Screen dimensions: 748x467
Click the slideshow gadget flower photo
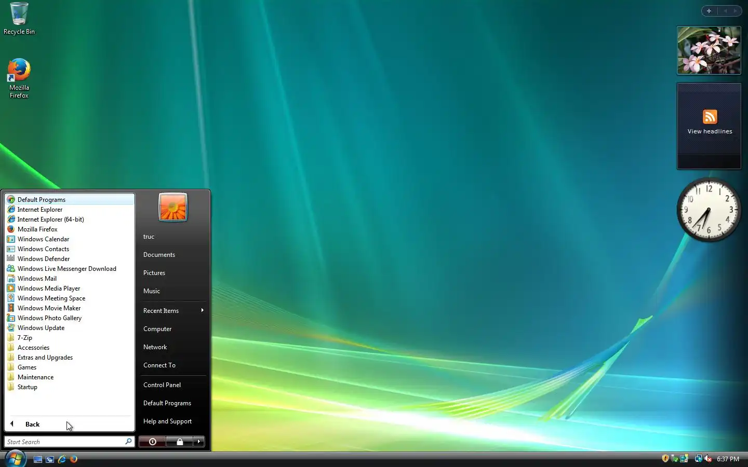coord(709,50)
